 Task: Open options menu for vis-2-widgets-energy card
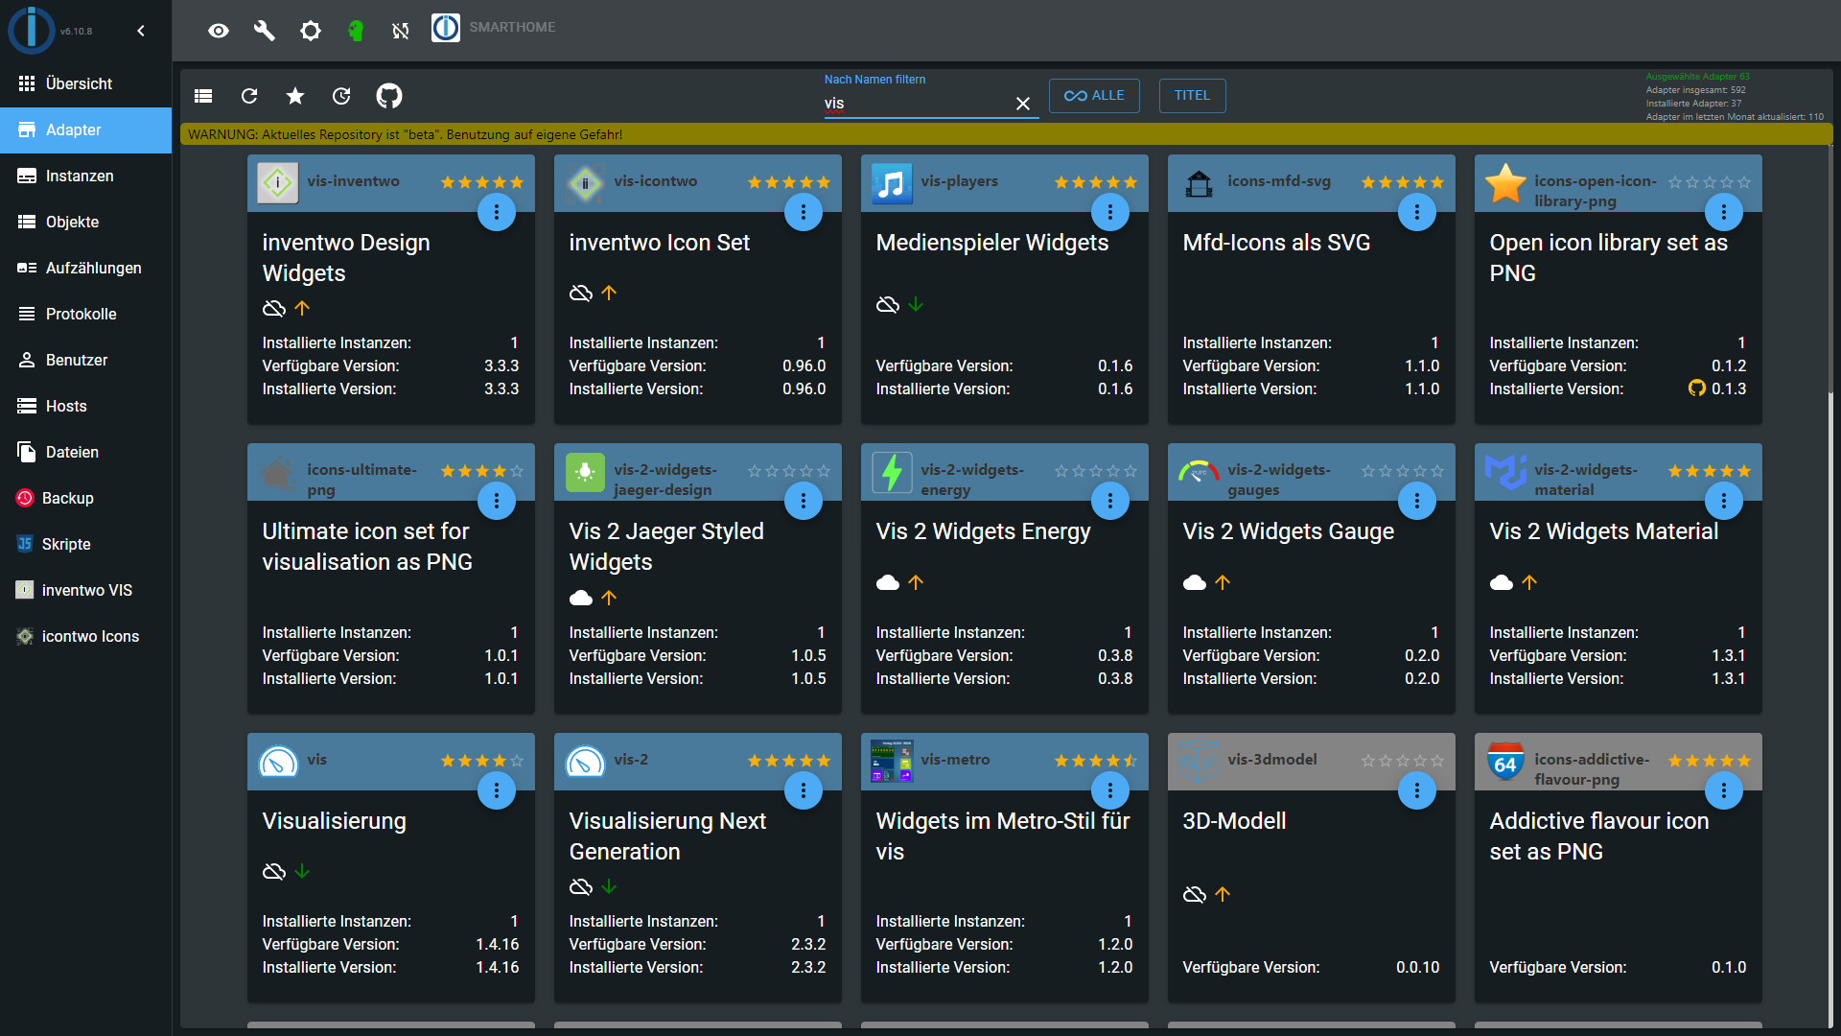(x=1110, y=501)
